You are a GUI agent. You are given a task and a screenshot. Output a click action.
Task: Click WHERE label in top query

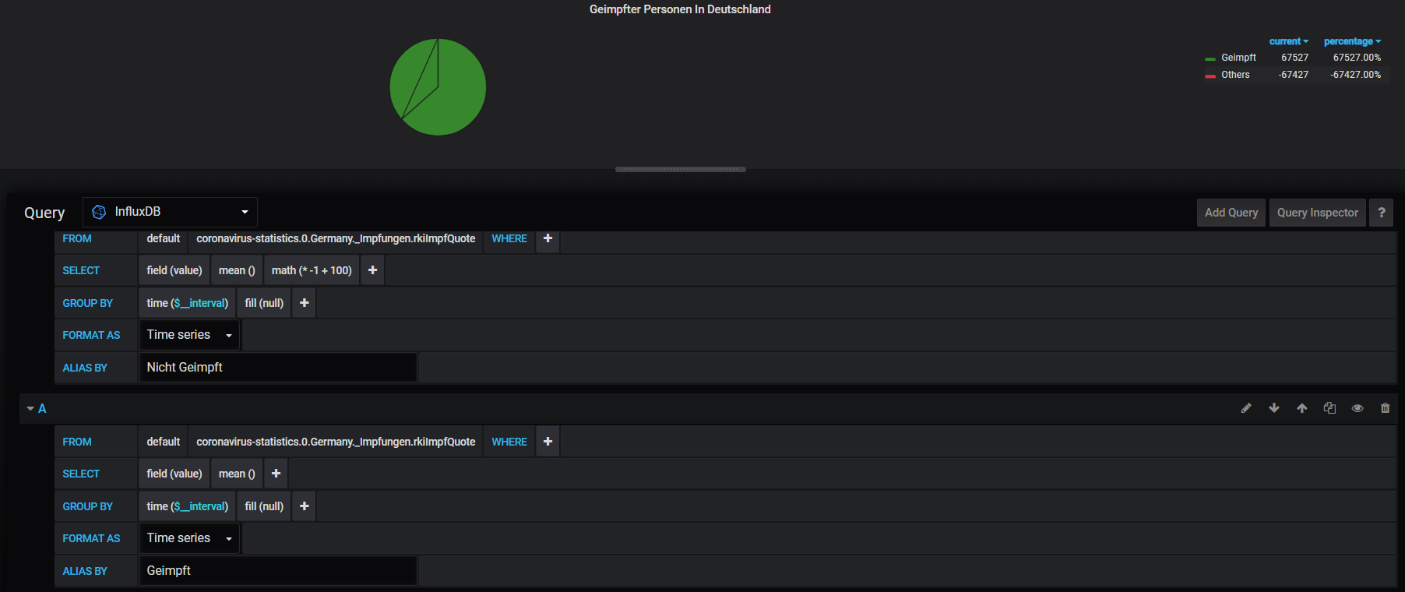tap(509, 238)
